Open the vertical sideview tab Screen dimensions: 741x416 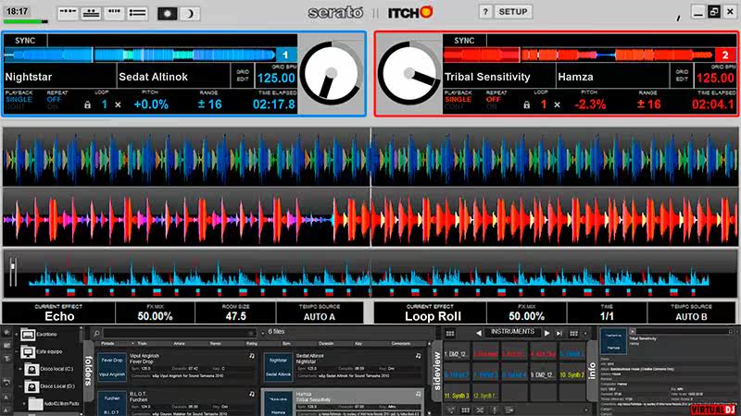pyautogui.click(x=437, y=371)
